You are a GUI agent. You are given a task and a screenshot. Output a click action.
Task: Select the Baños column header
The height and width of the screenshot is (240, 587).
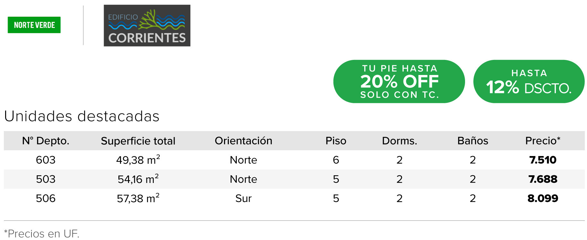coord(473,141)
